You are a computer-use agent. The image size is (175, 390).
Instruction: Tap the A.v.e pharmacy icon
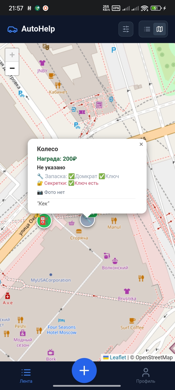[7, 296]
